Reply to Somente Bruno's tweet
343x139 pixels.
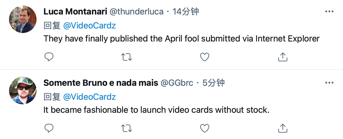coord(49,128)
